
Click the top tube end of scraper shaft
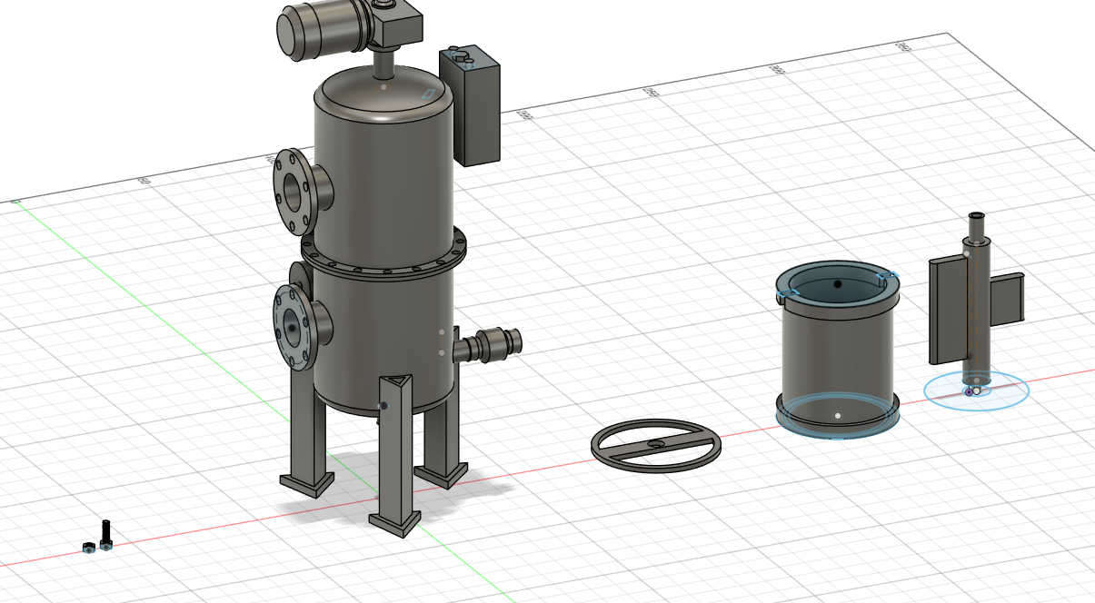(x=978, y=219)
